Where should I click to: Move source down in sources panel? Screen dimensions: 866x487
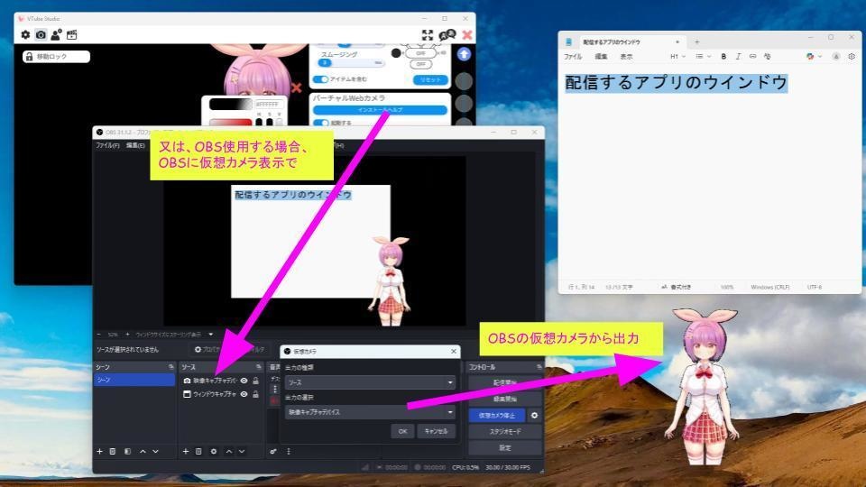(x=242, y=451)
